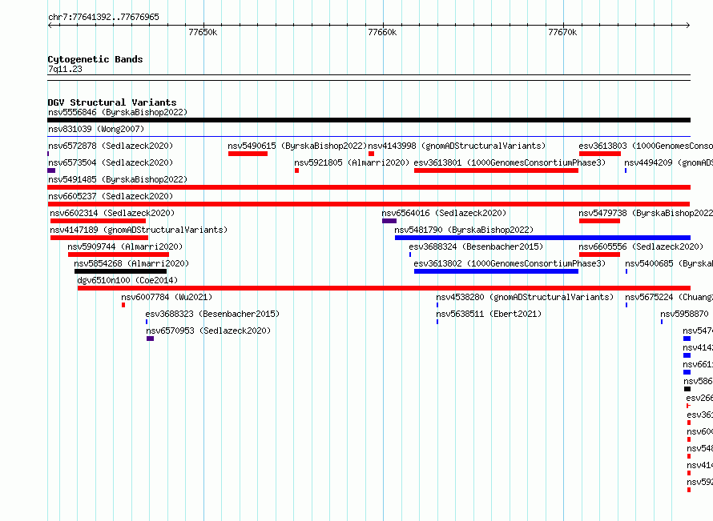
Task: Open nsv4538280 (gnomADStructuralVariants) label
Action: click(525, 297)
